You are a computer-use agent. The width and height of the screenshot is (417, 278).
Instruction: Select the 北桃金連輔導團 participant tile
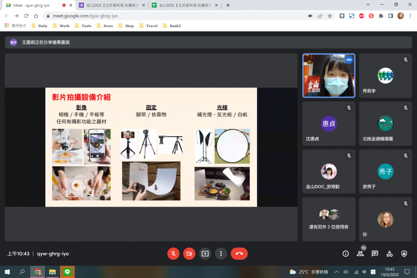[x=385, y=124]
